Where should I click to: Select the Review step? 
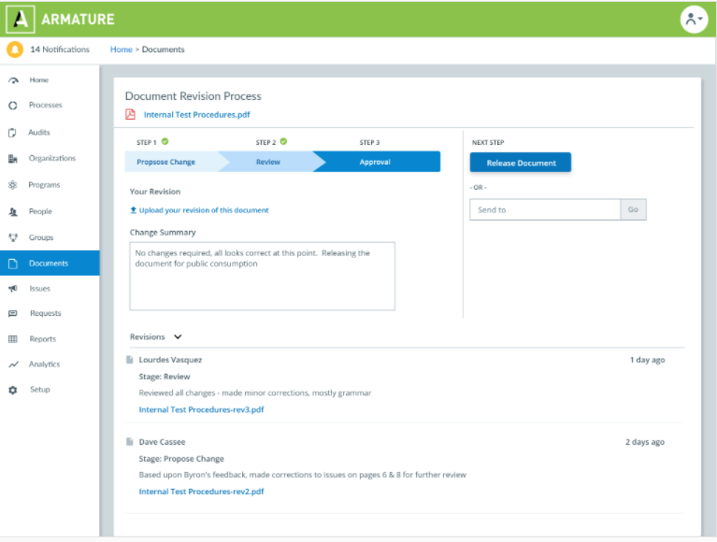click(x=270, y=162)
